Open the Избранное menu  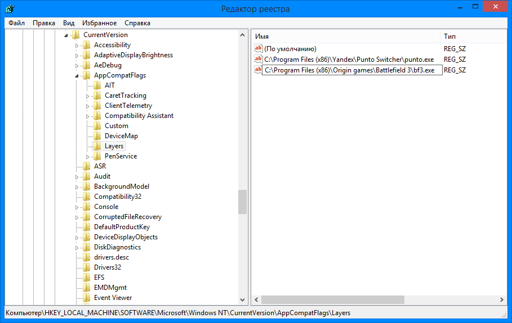pyautogui.click(x=99, y=23)
